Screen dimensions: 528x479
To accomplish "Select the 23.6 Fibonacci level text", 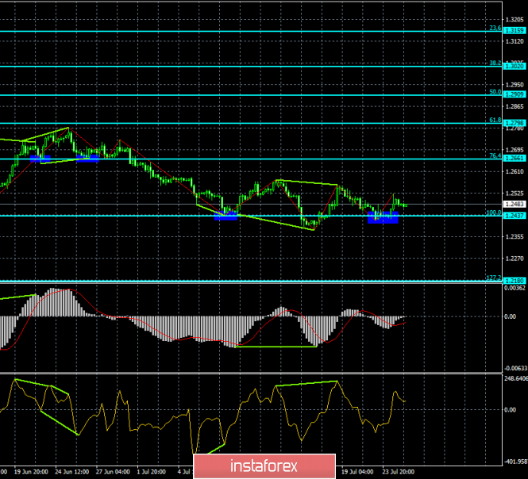I will point(495,29).
